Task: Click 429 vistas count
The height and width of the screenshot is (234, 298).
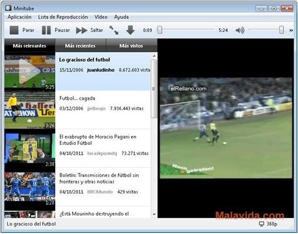Action: tap(128, 192)
